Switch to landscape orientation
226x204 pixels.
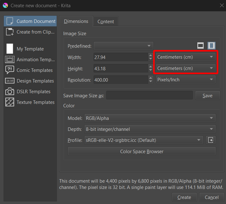point(201,46)
